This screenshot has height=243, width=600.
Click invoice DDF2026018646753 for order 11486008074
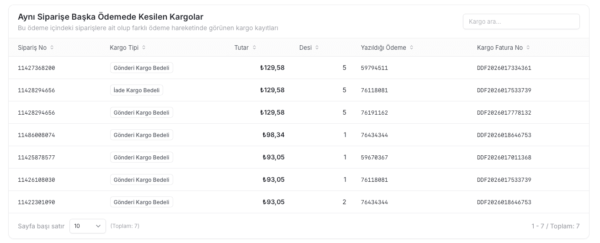[504, 135]
